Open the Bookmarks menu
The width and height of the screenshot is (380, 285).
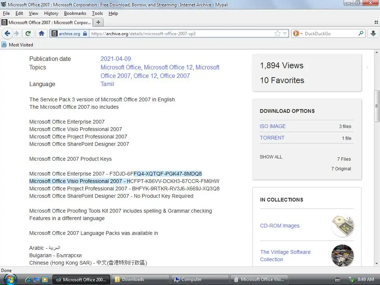click(x=75, y=13)
